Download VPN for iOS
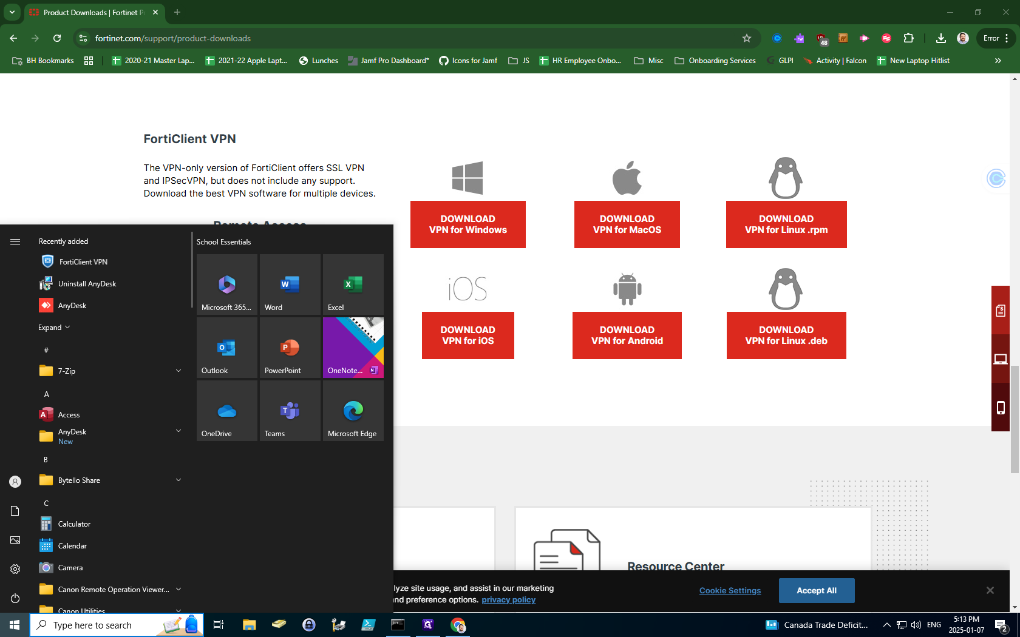Image resolution: width=1020 pixels, height=637 pixels. (468, 335)
